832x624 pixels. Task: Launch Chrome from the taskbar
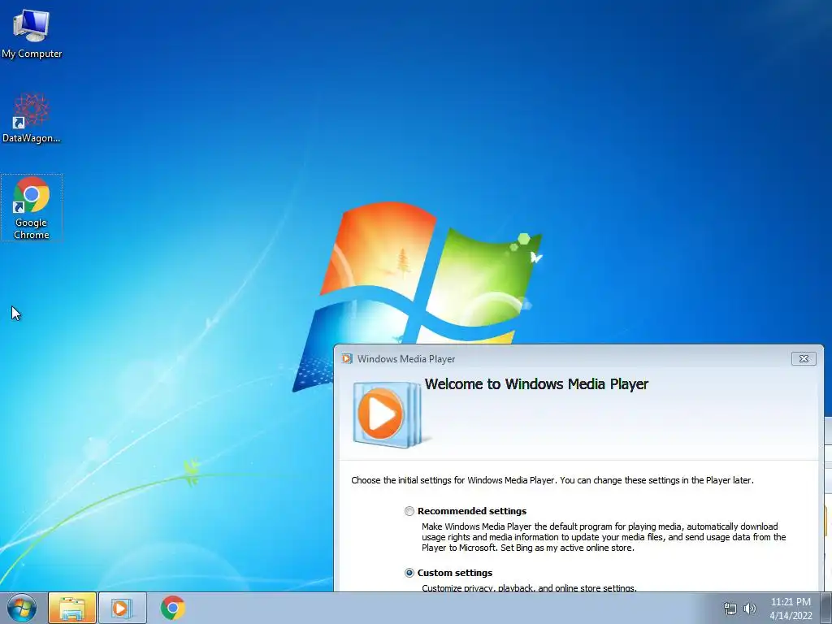(x=173, y=608)
